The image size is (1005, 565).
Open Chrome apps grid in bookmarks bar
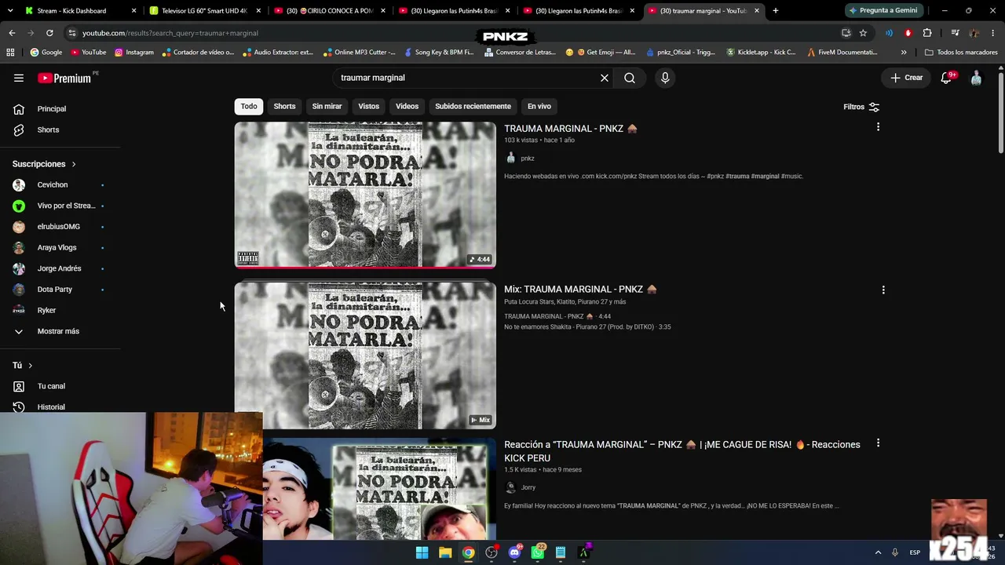point(10,53)
